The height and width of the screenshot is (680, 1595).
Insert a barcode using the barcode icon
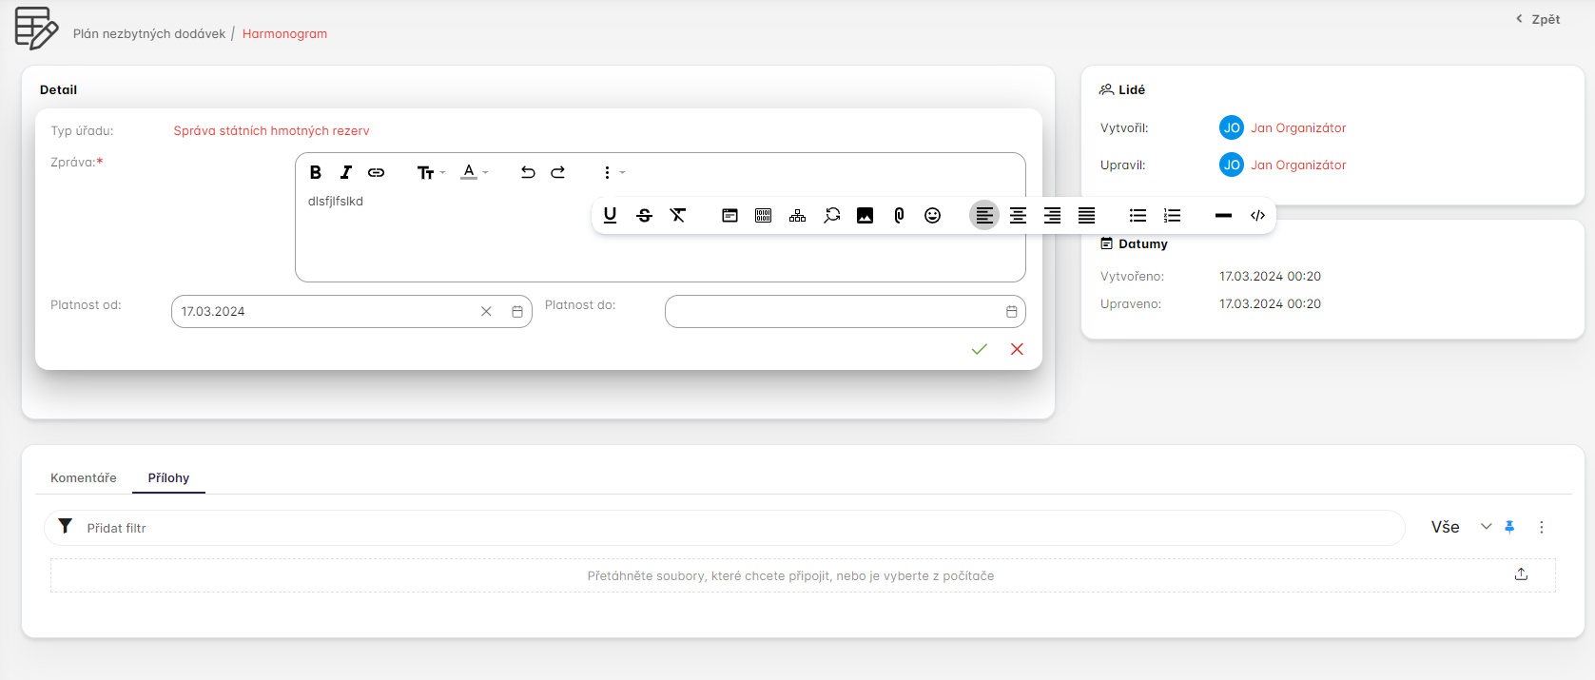coord(763,215)
